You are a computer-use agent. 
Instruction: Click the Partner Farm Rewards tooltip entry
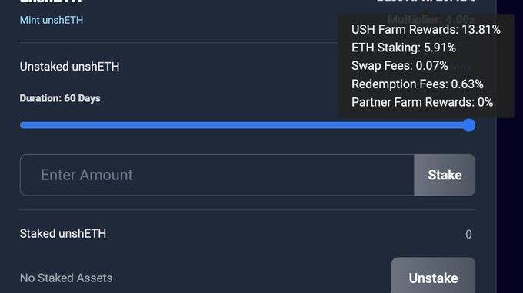coord(422,102)
